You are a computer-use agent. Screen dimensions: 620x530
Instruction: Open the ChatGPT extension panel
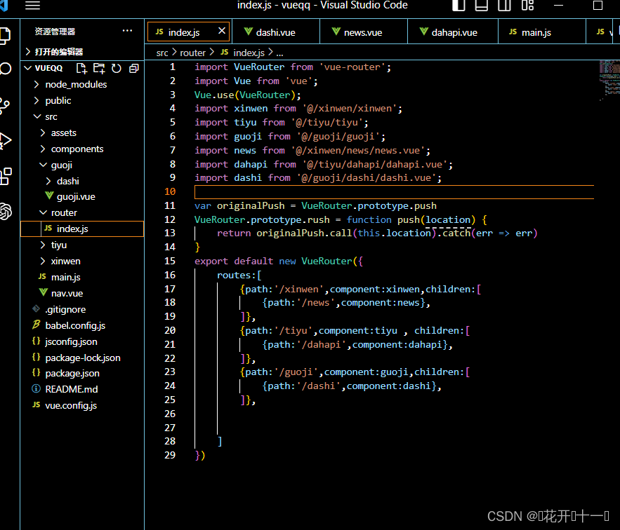[x=6, y=212]
